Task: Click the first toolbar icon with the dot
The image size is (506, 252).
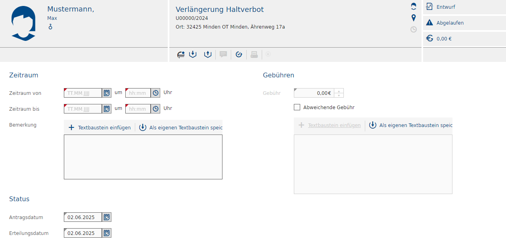Action: 181,54
